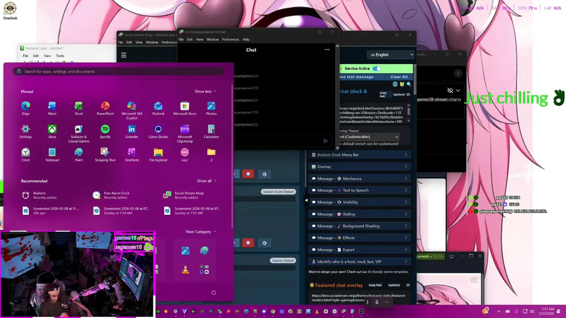Open LinkedIn pinned app
This screenshot has width=566, height=318.
coord(132,132)
